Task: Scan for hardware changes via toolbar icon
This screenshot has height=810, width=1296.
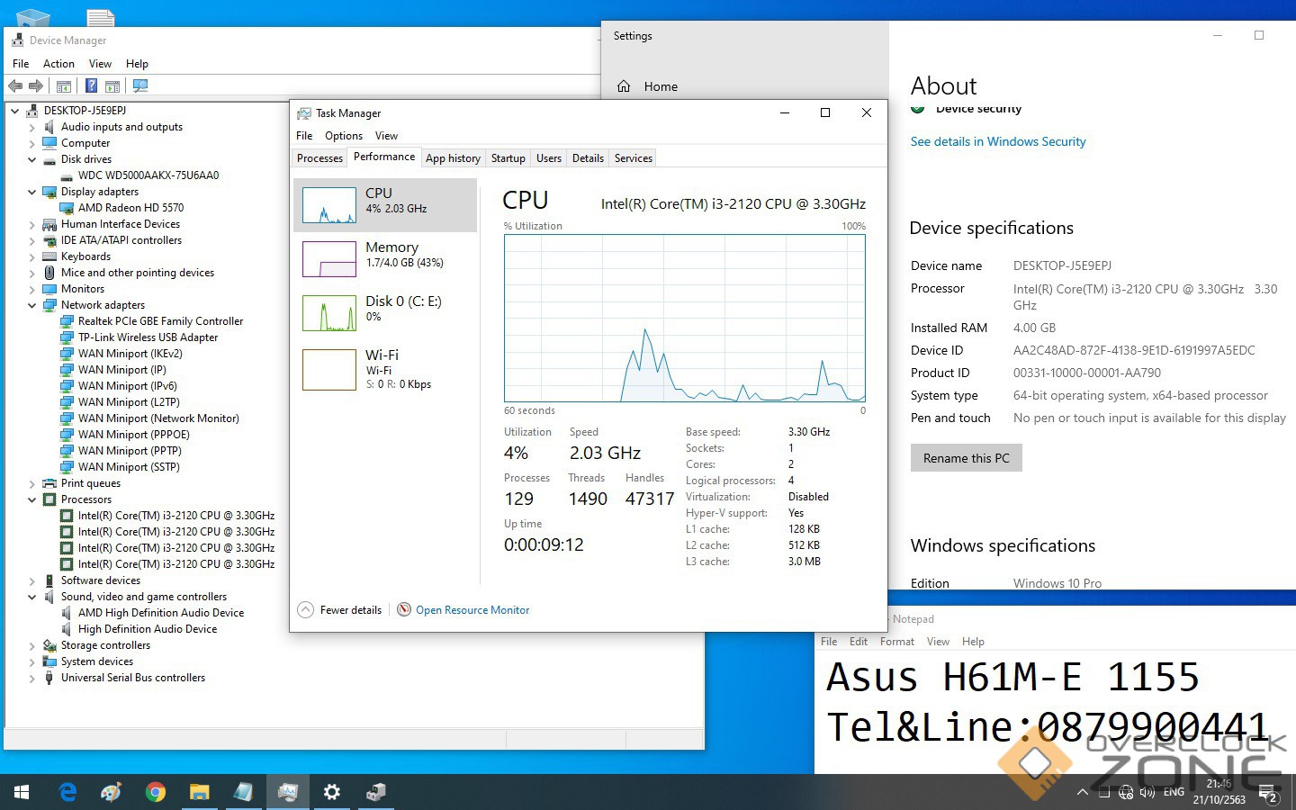Action: click(x=139, y=85)
